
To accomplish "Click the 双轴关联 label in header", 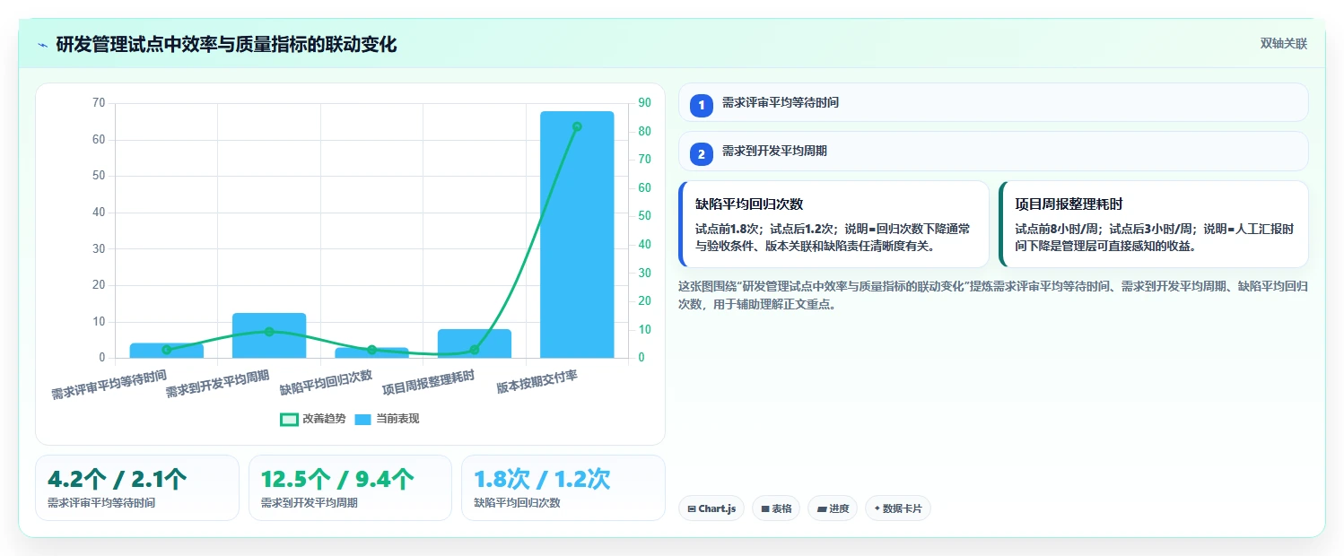I will click(1284, 43).
